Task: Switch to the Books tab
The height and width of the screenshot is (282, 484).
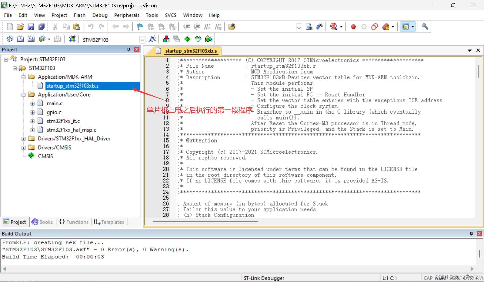Action: click(43, 222)
